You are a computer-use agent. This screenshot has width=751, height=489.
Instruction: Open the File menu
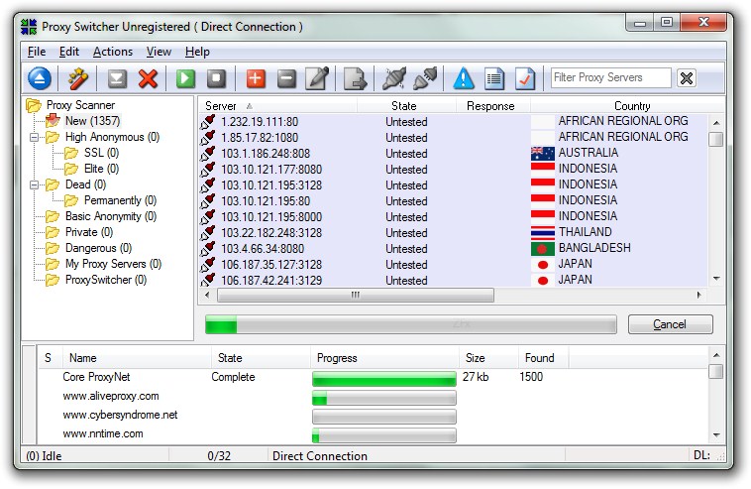(37, 52)
